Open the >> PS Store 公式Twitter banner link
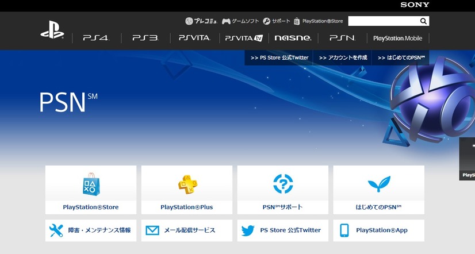The image size is (475, 254). (279, 57)
